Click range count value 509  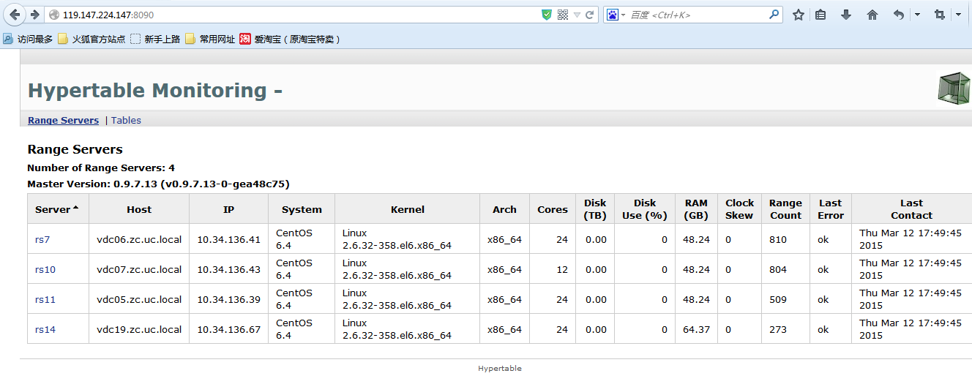click(x=778, y=299)
